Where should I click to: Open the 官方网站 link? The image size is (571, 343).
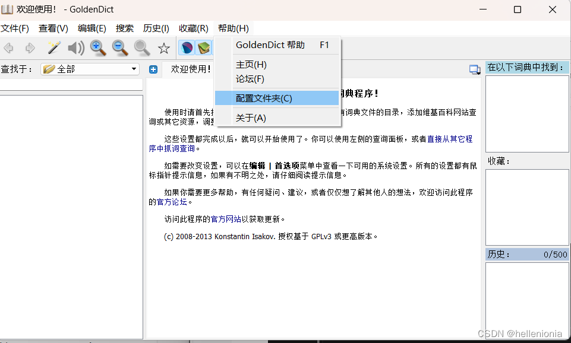(226, 219)
